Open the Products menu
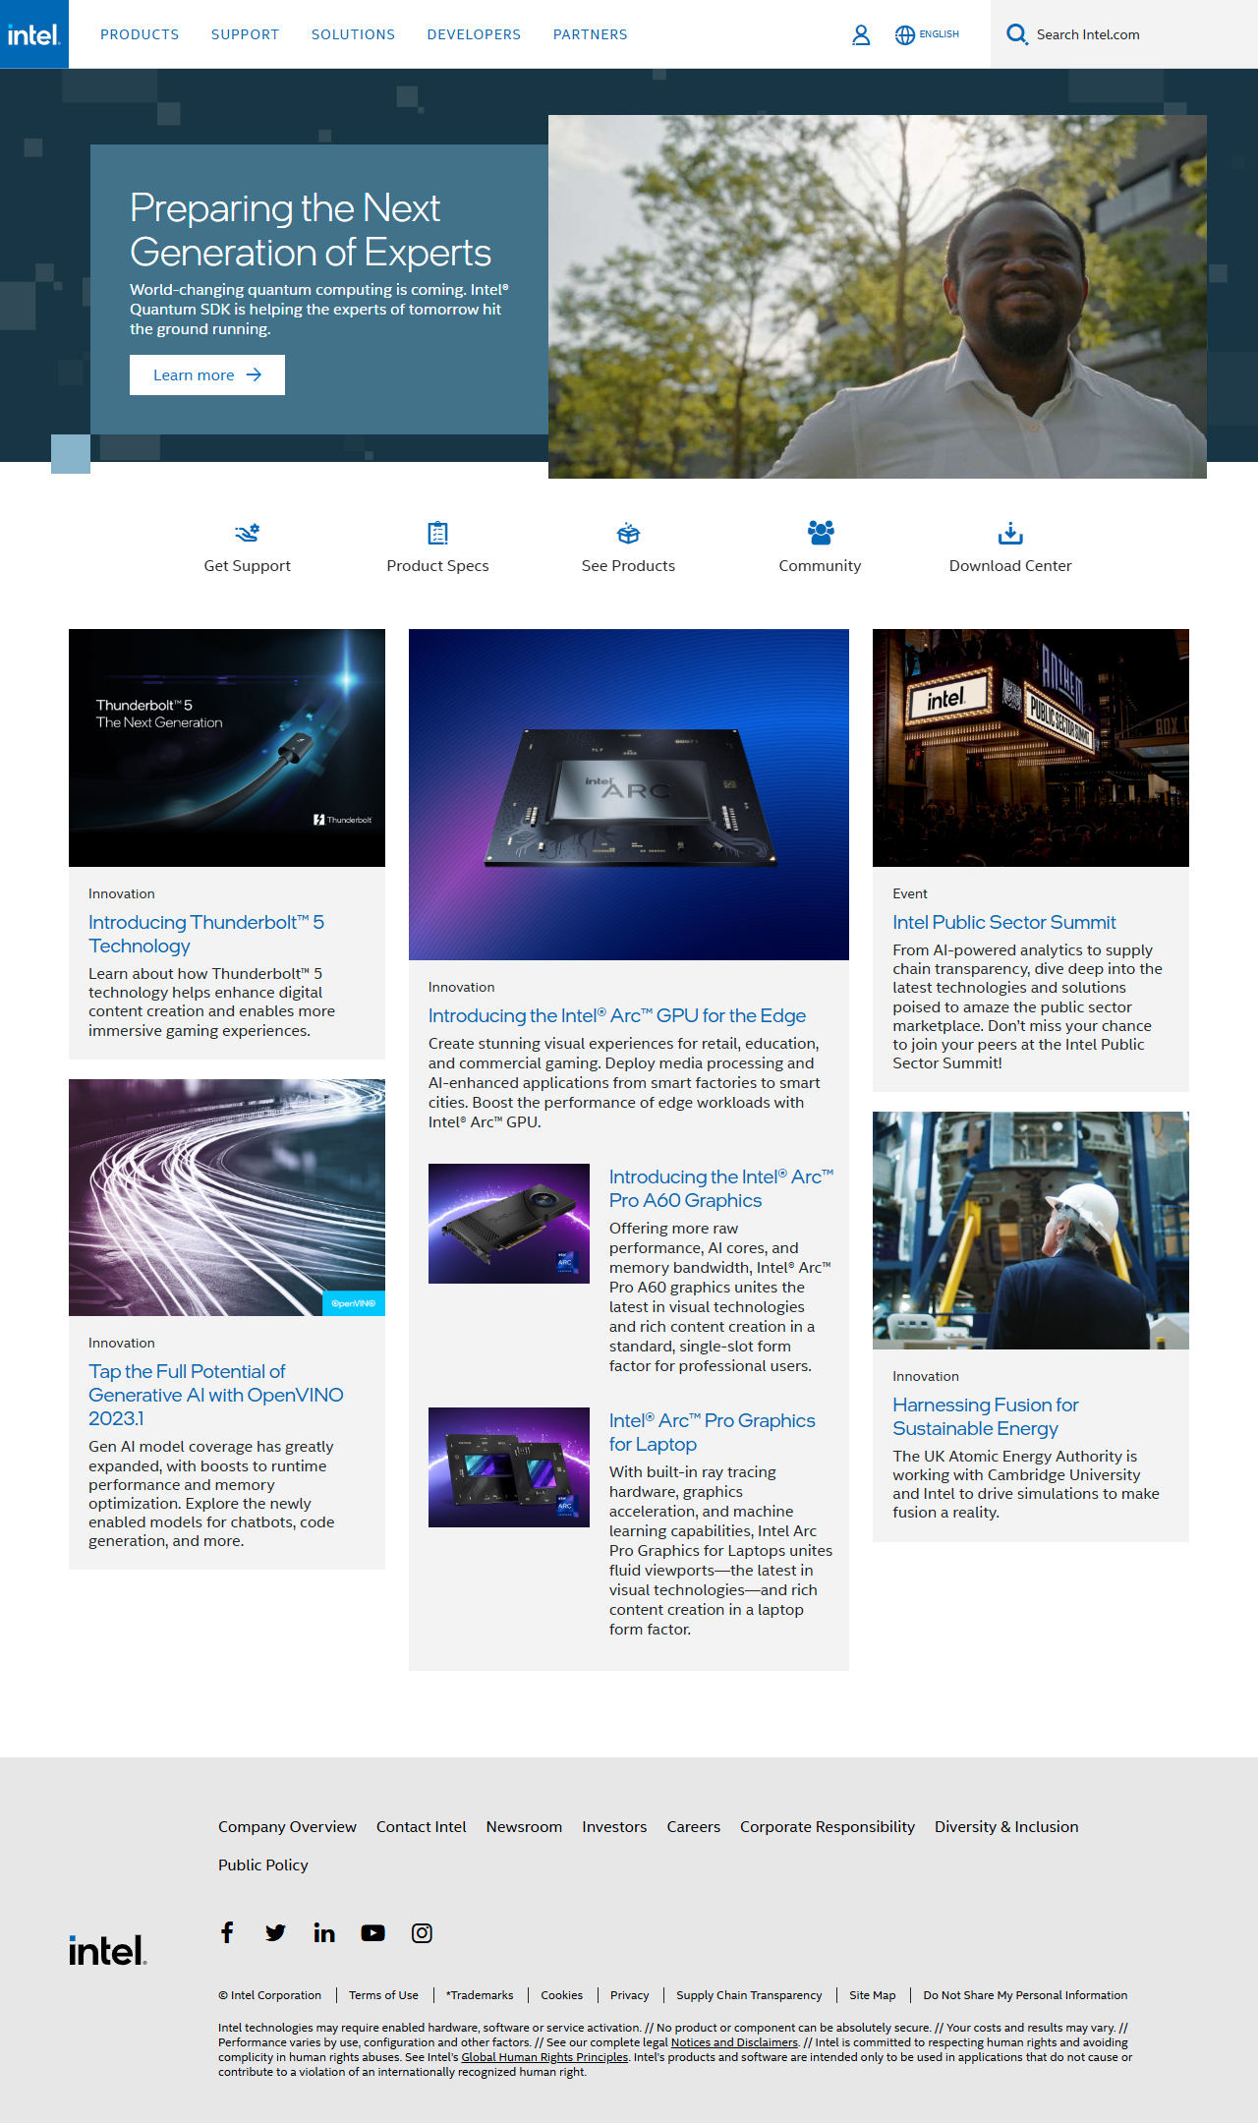The image size is (1258, 2123). tap(140, 34)
